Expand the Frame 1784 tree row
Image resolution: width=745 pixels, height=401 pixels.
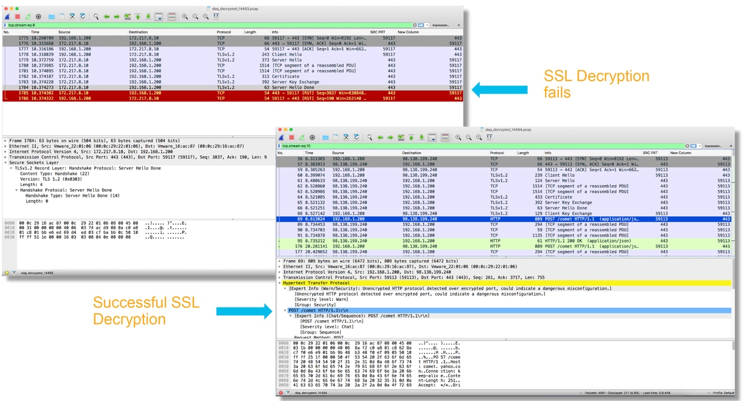(4, 141)
